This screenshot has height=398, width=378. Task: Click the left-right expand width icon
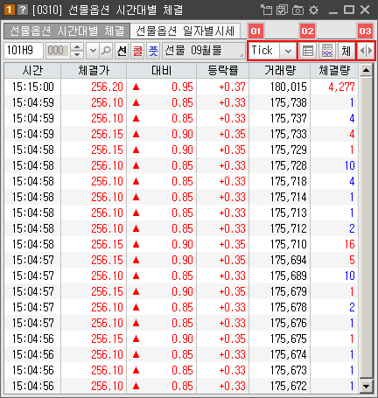366,51
